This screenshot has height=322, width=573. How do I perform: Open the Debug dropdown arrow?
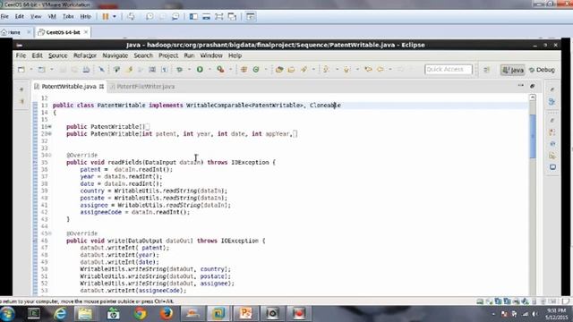189,70
